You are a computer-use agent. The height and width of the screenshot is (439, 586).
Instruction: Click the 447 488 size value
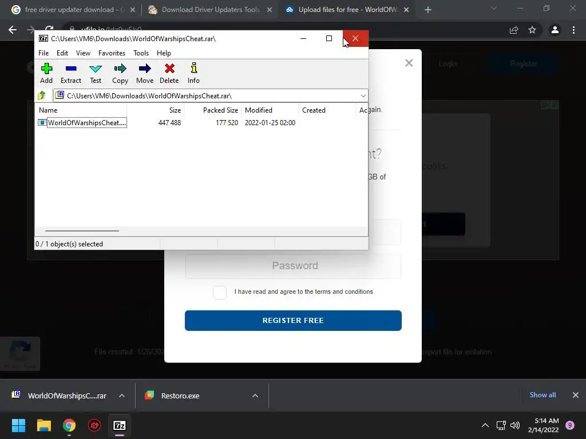(x=169, y=123)
